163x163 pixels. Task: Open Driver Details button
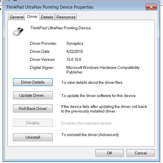tap(33, 82)
